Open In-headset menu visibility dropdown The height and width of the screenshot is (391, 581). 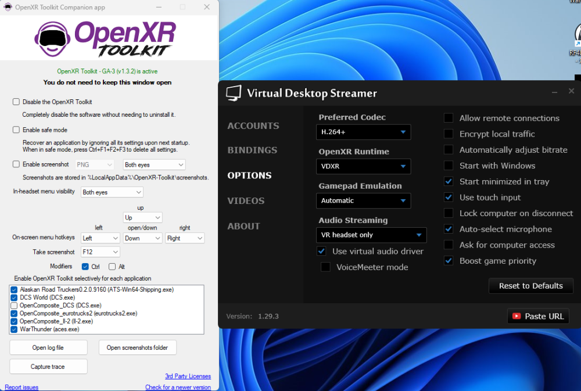(112, 192)
